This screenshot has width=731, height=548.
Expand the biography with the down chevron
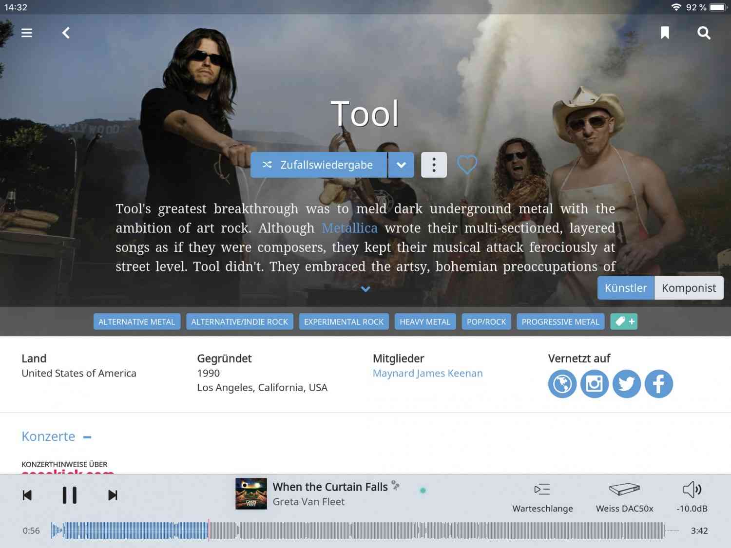pos(365,289)
